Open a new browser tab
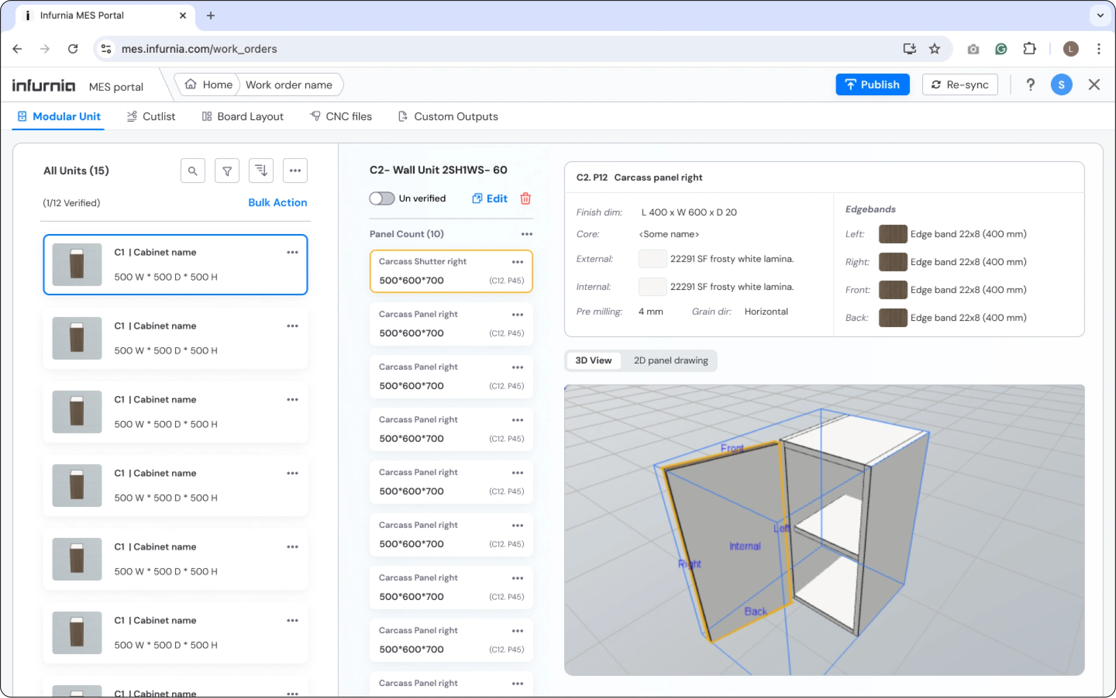The image size is (1116, 698). click(210, 16)
